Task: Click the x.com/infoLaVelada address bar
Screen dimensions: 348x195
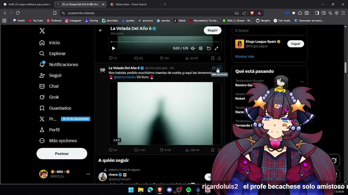Action: tap(147, 13)
